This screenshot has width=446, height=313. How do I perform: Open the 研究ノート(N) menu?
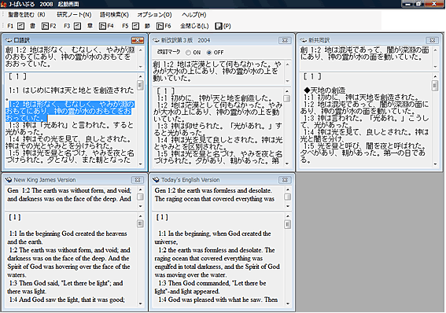(74, 14)
